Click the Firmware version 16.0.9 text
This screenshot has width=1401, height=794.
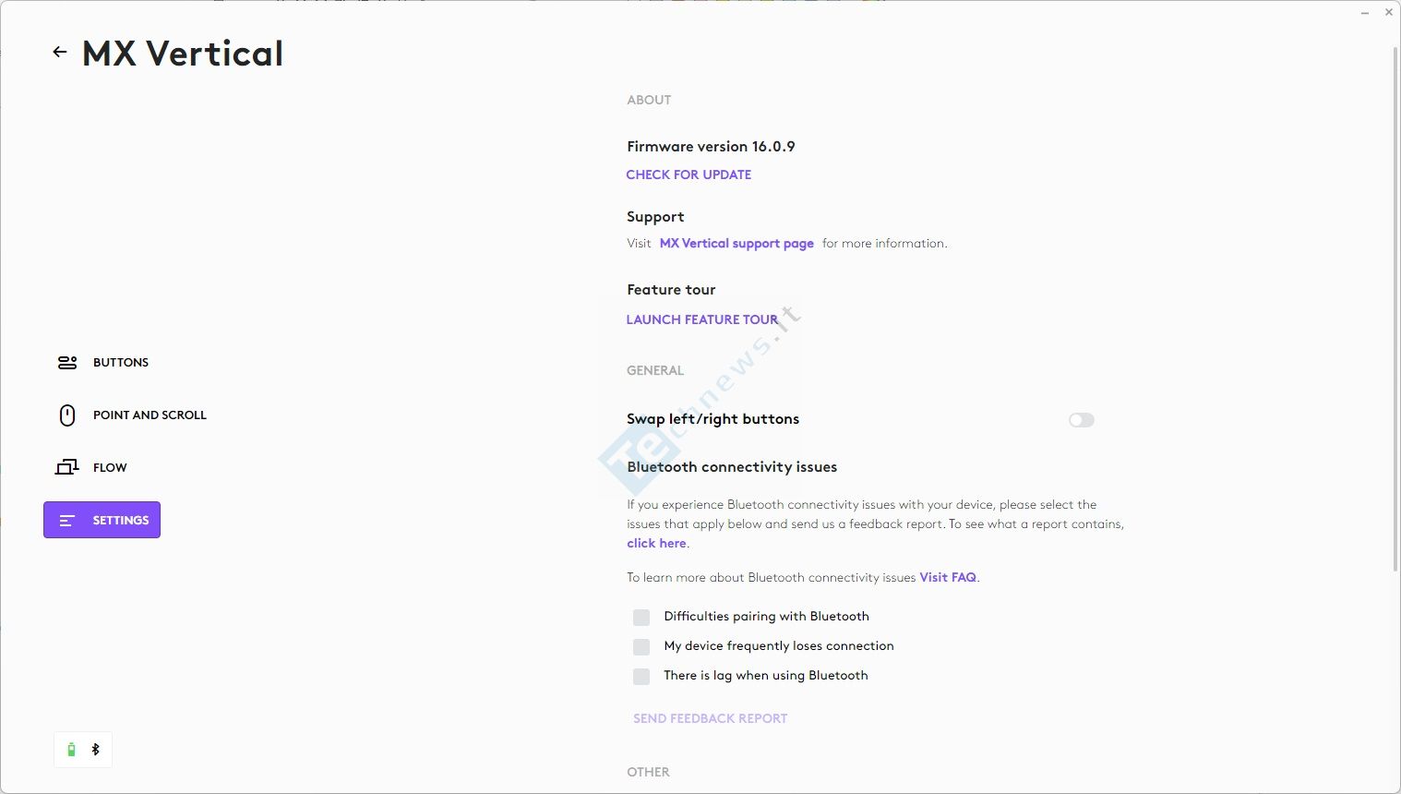pyautogui.click(x=711, y=147)
